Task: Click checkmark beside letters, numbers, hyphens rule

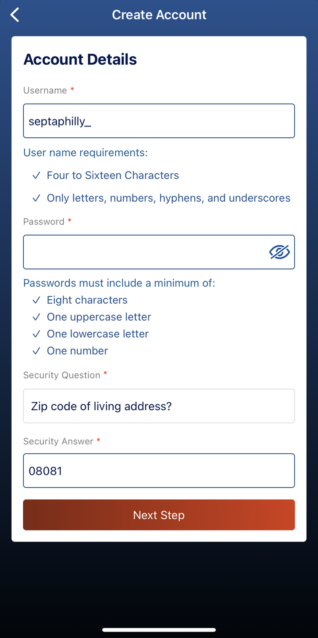Action: tap(36, 198)
